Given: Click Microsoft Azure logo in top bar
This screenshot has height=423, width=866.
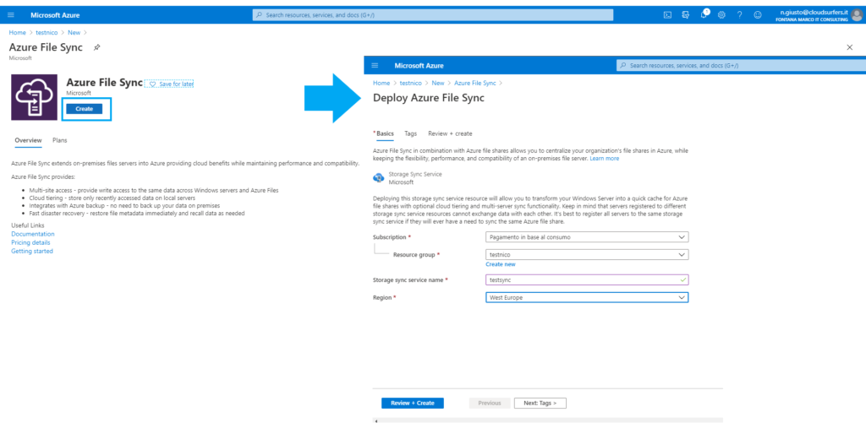Looking at the screenshot, I should click(55, 15).
